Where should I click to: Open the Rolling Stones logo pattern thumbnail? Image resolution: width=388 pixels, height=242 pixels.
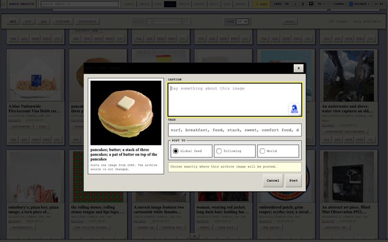[x=98, y=177]
